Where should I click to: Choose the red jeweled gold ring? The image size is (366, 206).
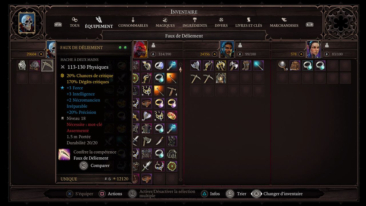[172, 116]
